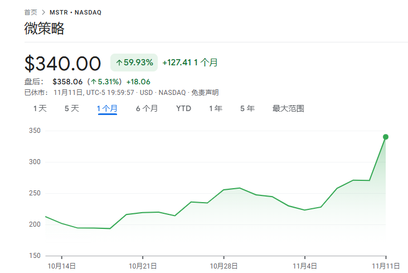Select the 5天 range tab
The width and height of the screenshot is (408, 273).
click(x=72, y=108)
